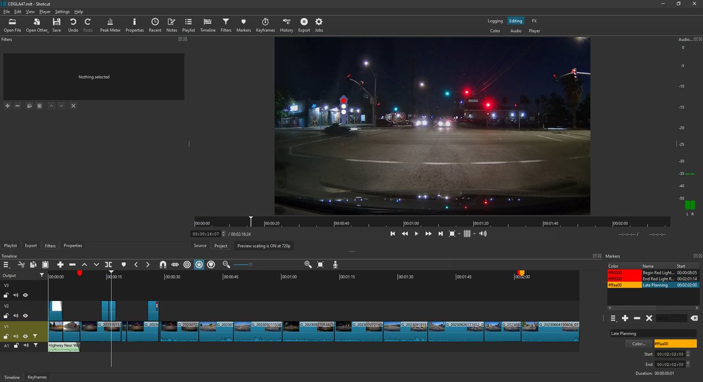Mute the V1 track audio
703x382 pixels.
[x=16, y=336]
